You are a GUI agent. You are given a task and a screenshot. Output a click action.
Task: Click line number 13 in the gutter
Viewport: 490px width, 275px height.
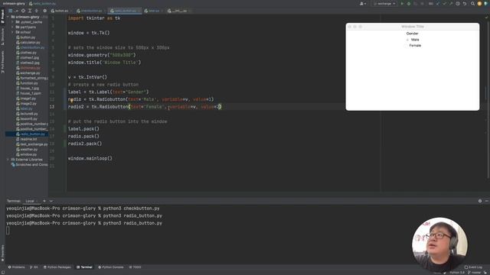tap(52, 107)
